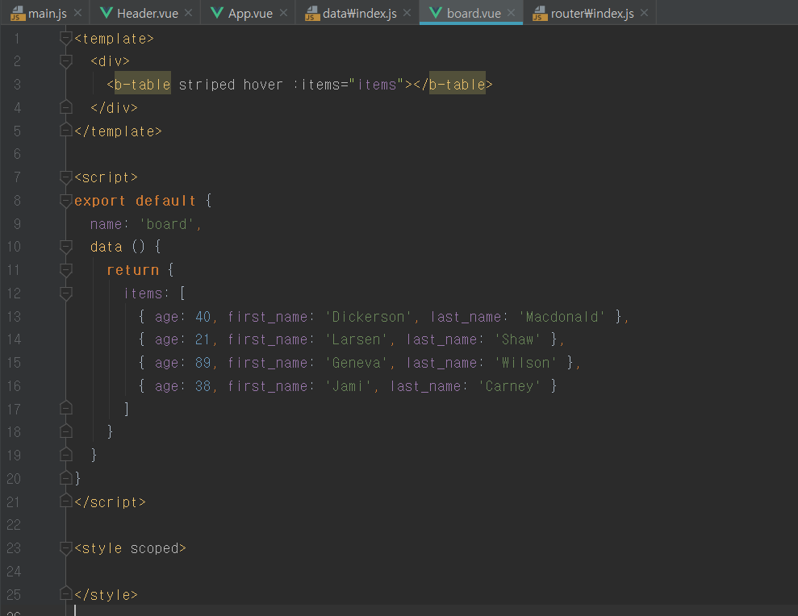The height and width of the screenshot is (616, 798).
Task: Click the Vue icon on Header.vue tab
Action: [x=107, y=13]
